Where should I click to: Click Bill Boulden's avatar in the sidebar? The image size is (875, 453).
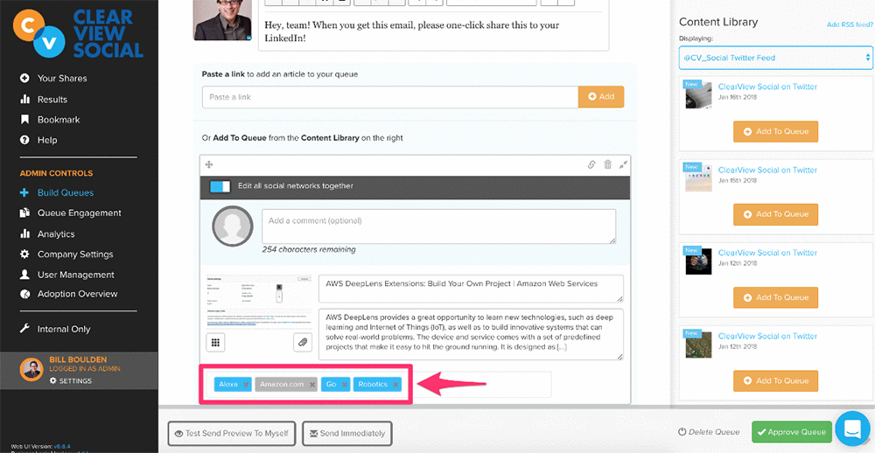pos(31,369)
